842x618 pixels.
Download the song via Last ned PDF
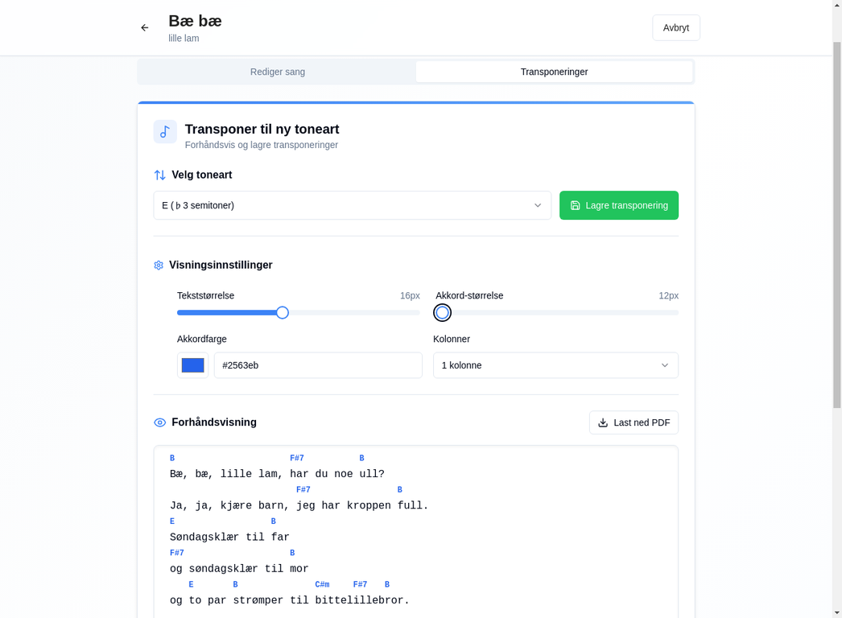(634, 422)
